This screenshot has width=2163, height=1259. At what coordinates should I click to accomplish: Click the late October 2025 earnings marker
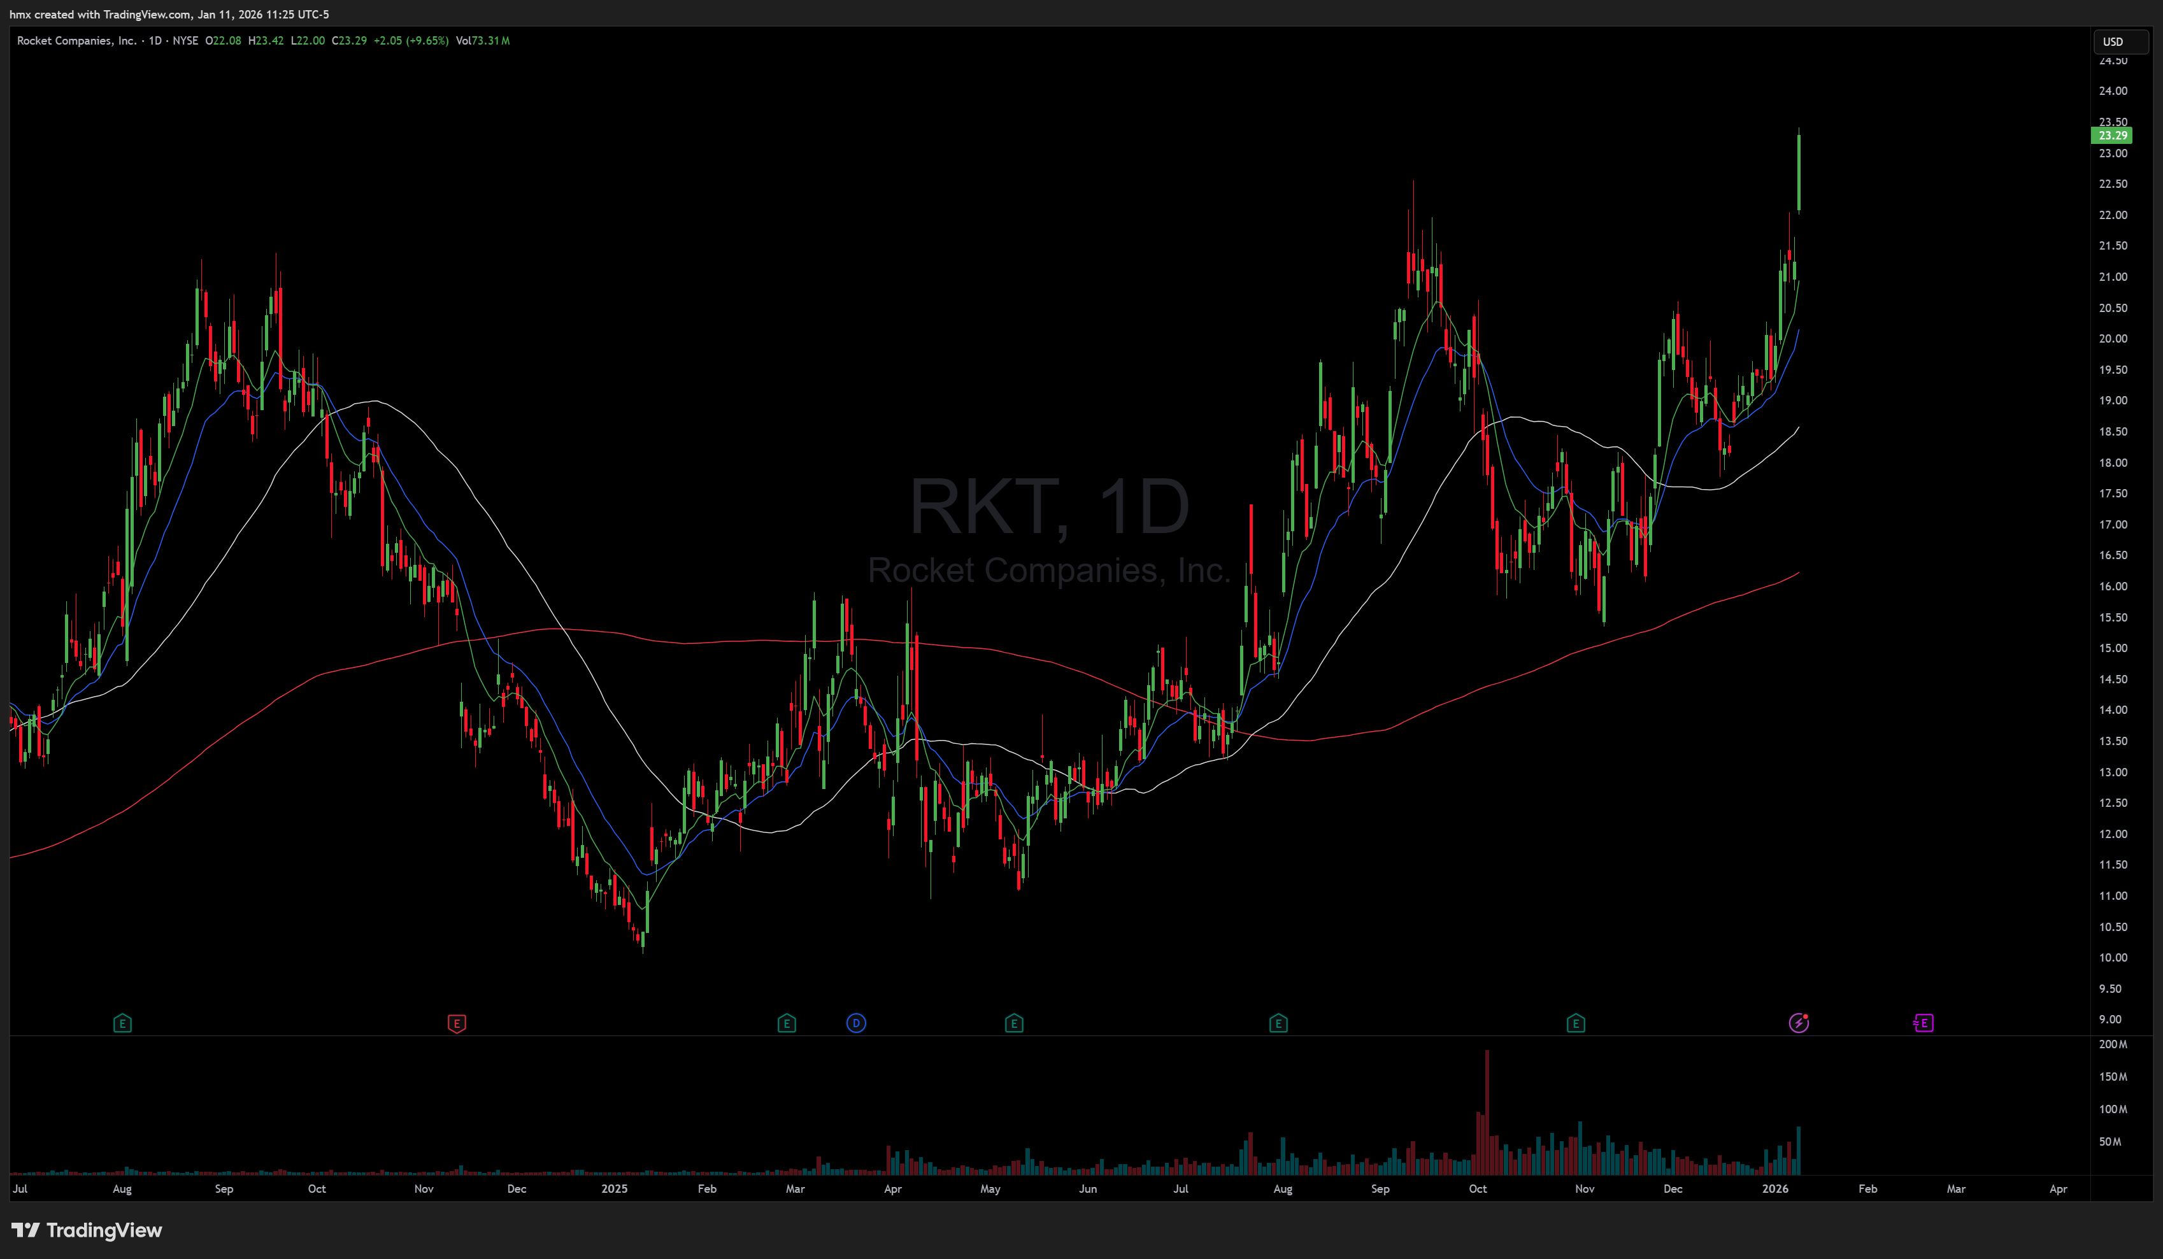click(x=1575, y=1023)
